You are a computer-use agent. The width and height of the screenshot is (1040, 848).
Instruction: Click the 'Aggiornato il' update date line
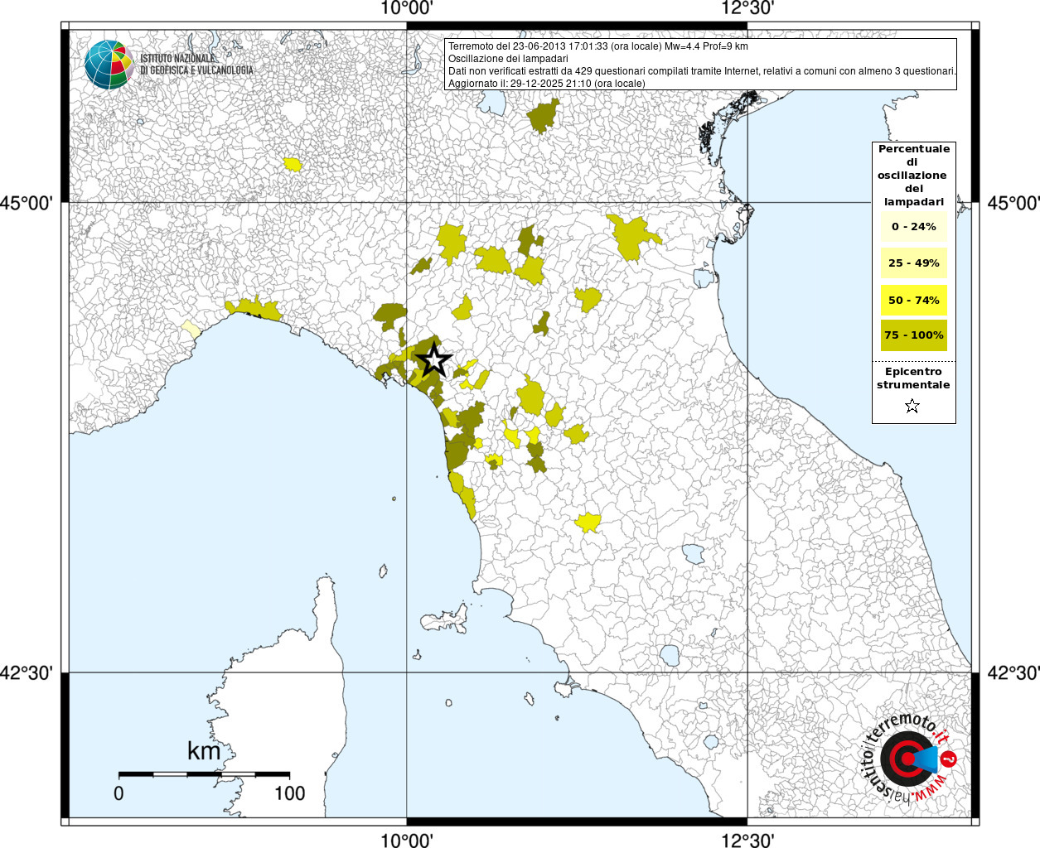546,84
